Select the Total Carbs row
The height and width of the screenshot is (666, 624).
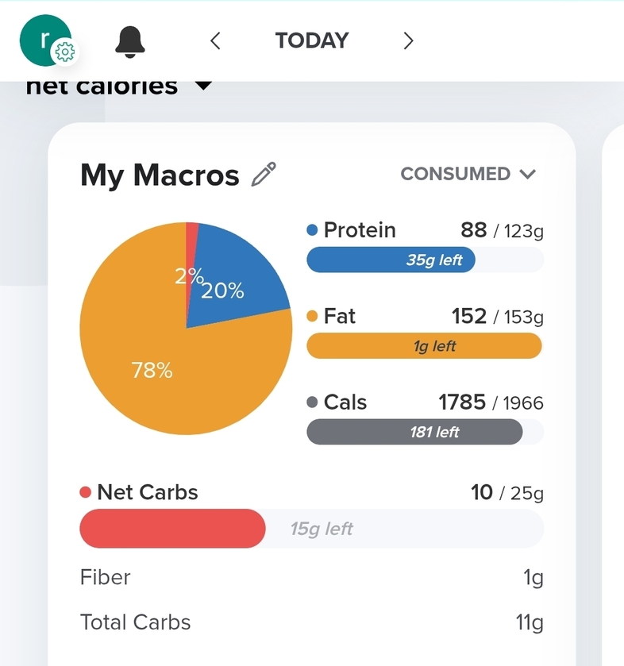[x=311, y=622]
